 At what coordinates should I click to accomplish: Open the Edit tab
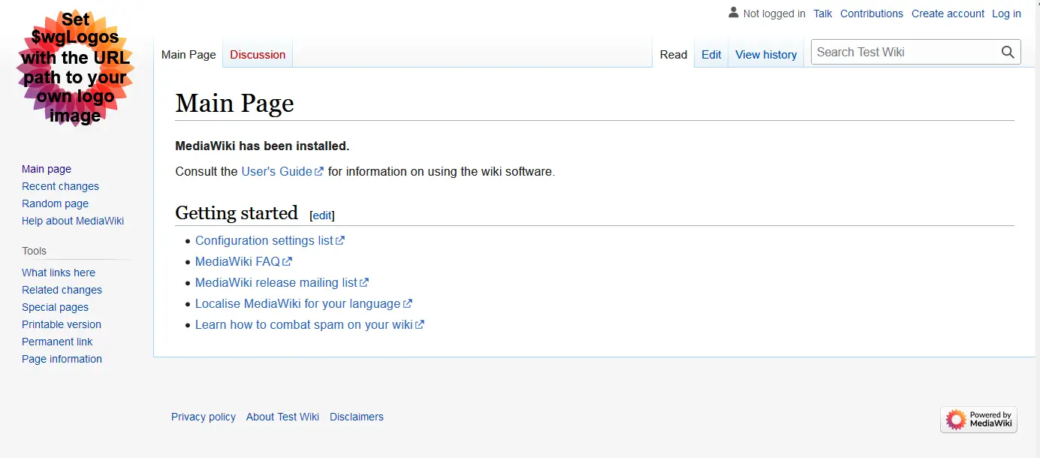pyautogui.click(x=711, y=54)
